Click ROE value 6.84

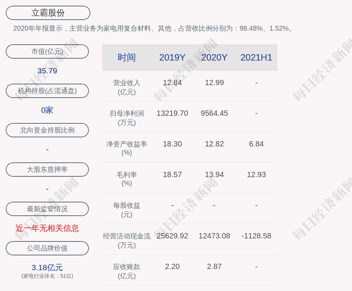coord(256,144)
